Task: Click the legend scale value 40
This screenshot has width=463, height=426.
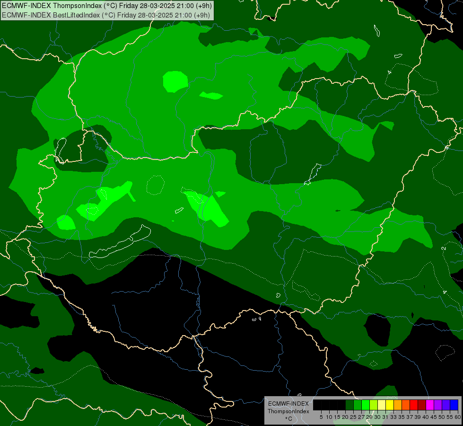Action: coord(426,417)
